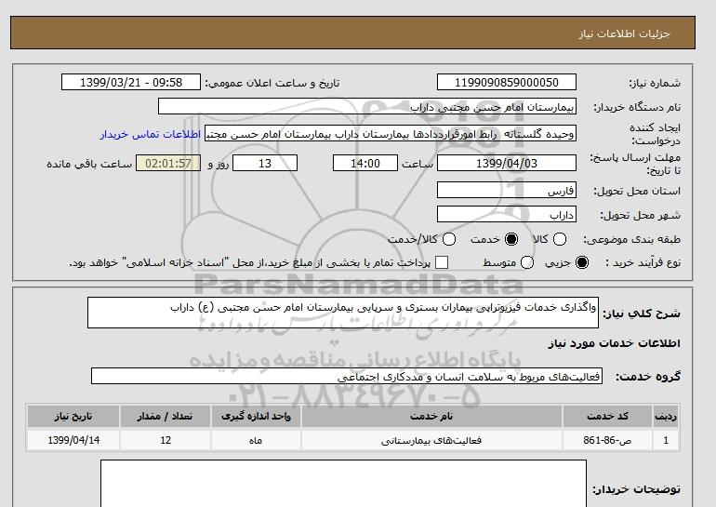Click the cell فعالیت‌های بیمارستانی
716x507 pixels.
[431, 440]
